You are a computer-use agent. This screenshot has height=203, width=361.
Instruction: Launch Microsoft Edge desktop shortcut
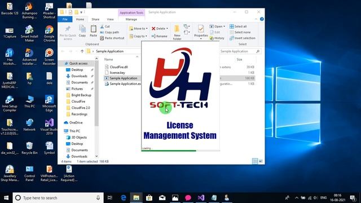49,104
